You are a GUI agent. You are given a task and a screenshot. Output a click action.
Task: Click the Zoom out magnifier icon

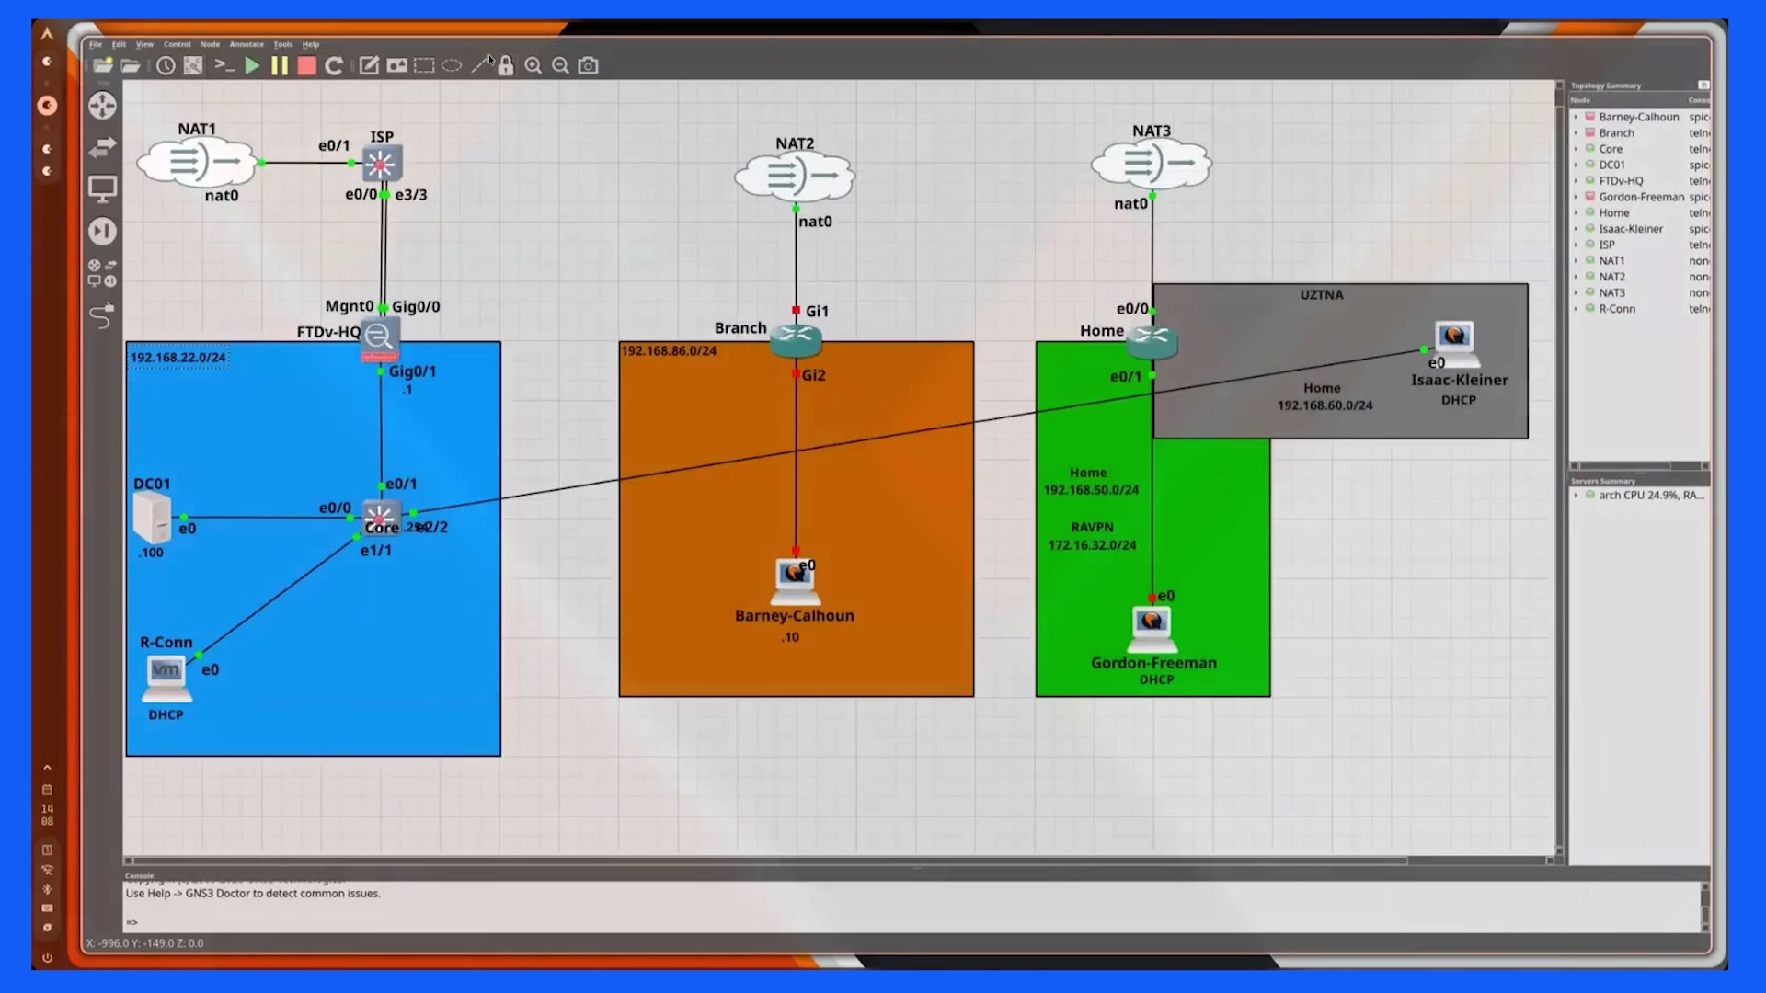tap(560, 65)
